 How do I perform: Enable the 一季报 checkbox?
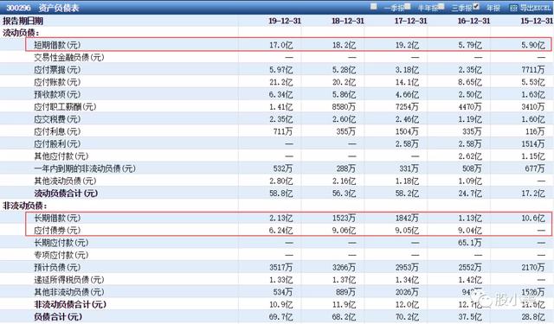[x=373, y=6]
